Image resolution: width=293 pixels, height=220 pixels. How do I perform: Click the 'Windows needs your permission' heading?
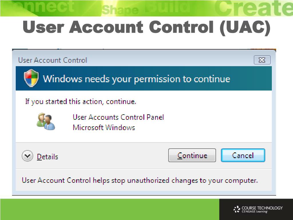136,79
